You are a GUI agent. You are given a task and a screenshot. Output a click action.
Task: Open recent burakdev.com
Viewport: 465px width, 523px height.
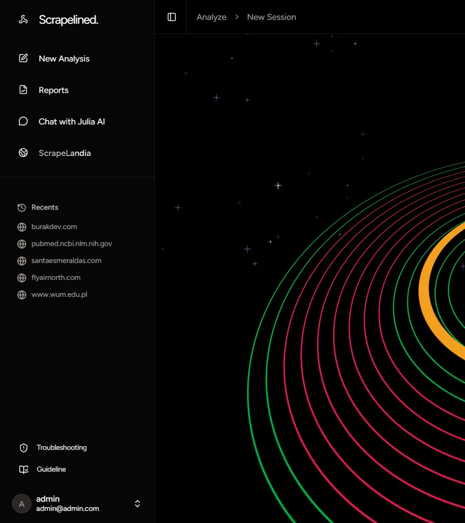(x=54, y=227)
